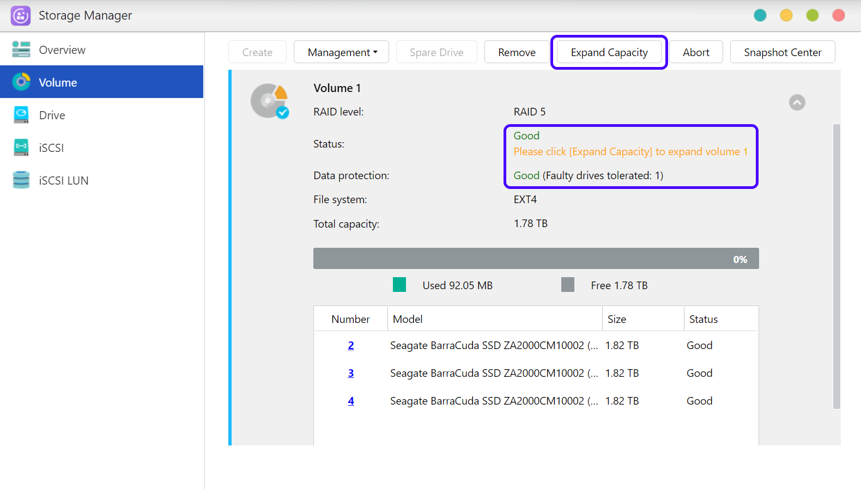This screenshot has height=489, width=861.
Task: Open Snapshot Center
Action: pos(782,52)
